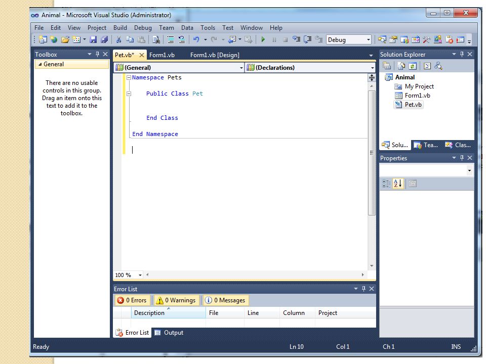Open the Toolbox using hammer-wrench icon

click(x=426, y=39)
